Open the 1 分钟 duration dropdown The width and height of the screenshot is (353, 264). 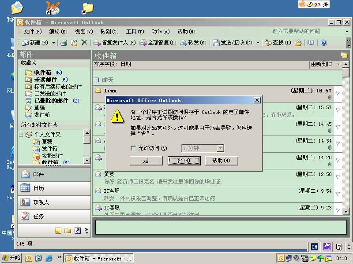(220, 148)
